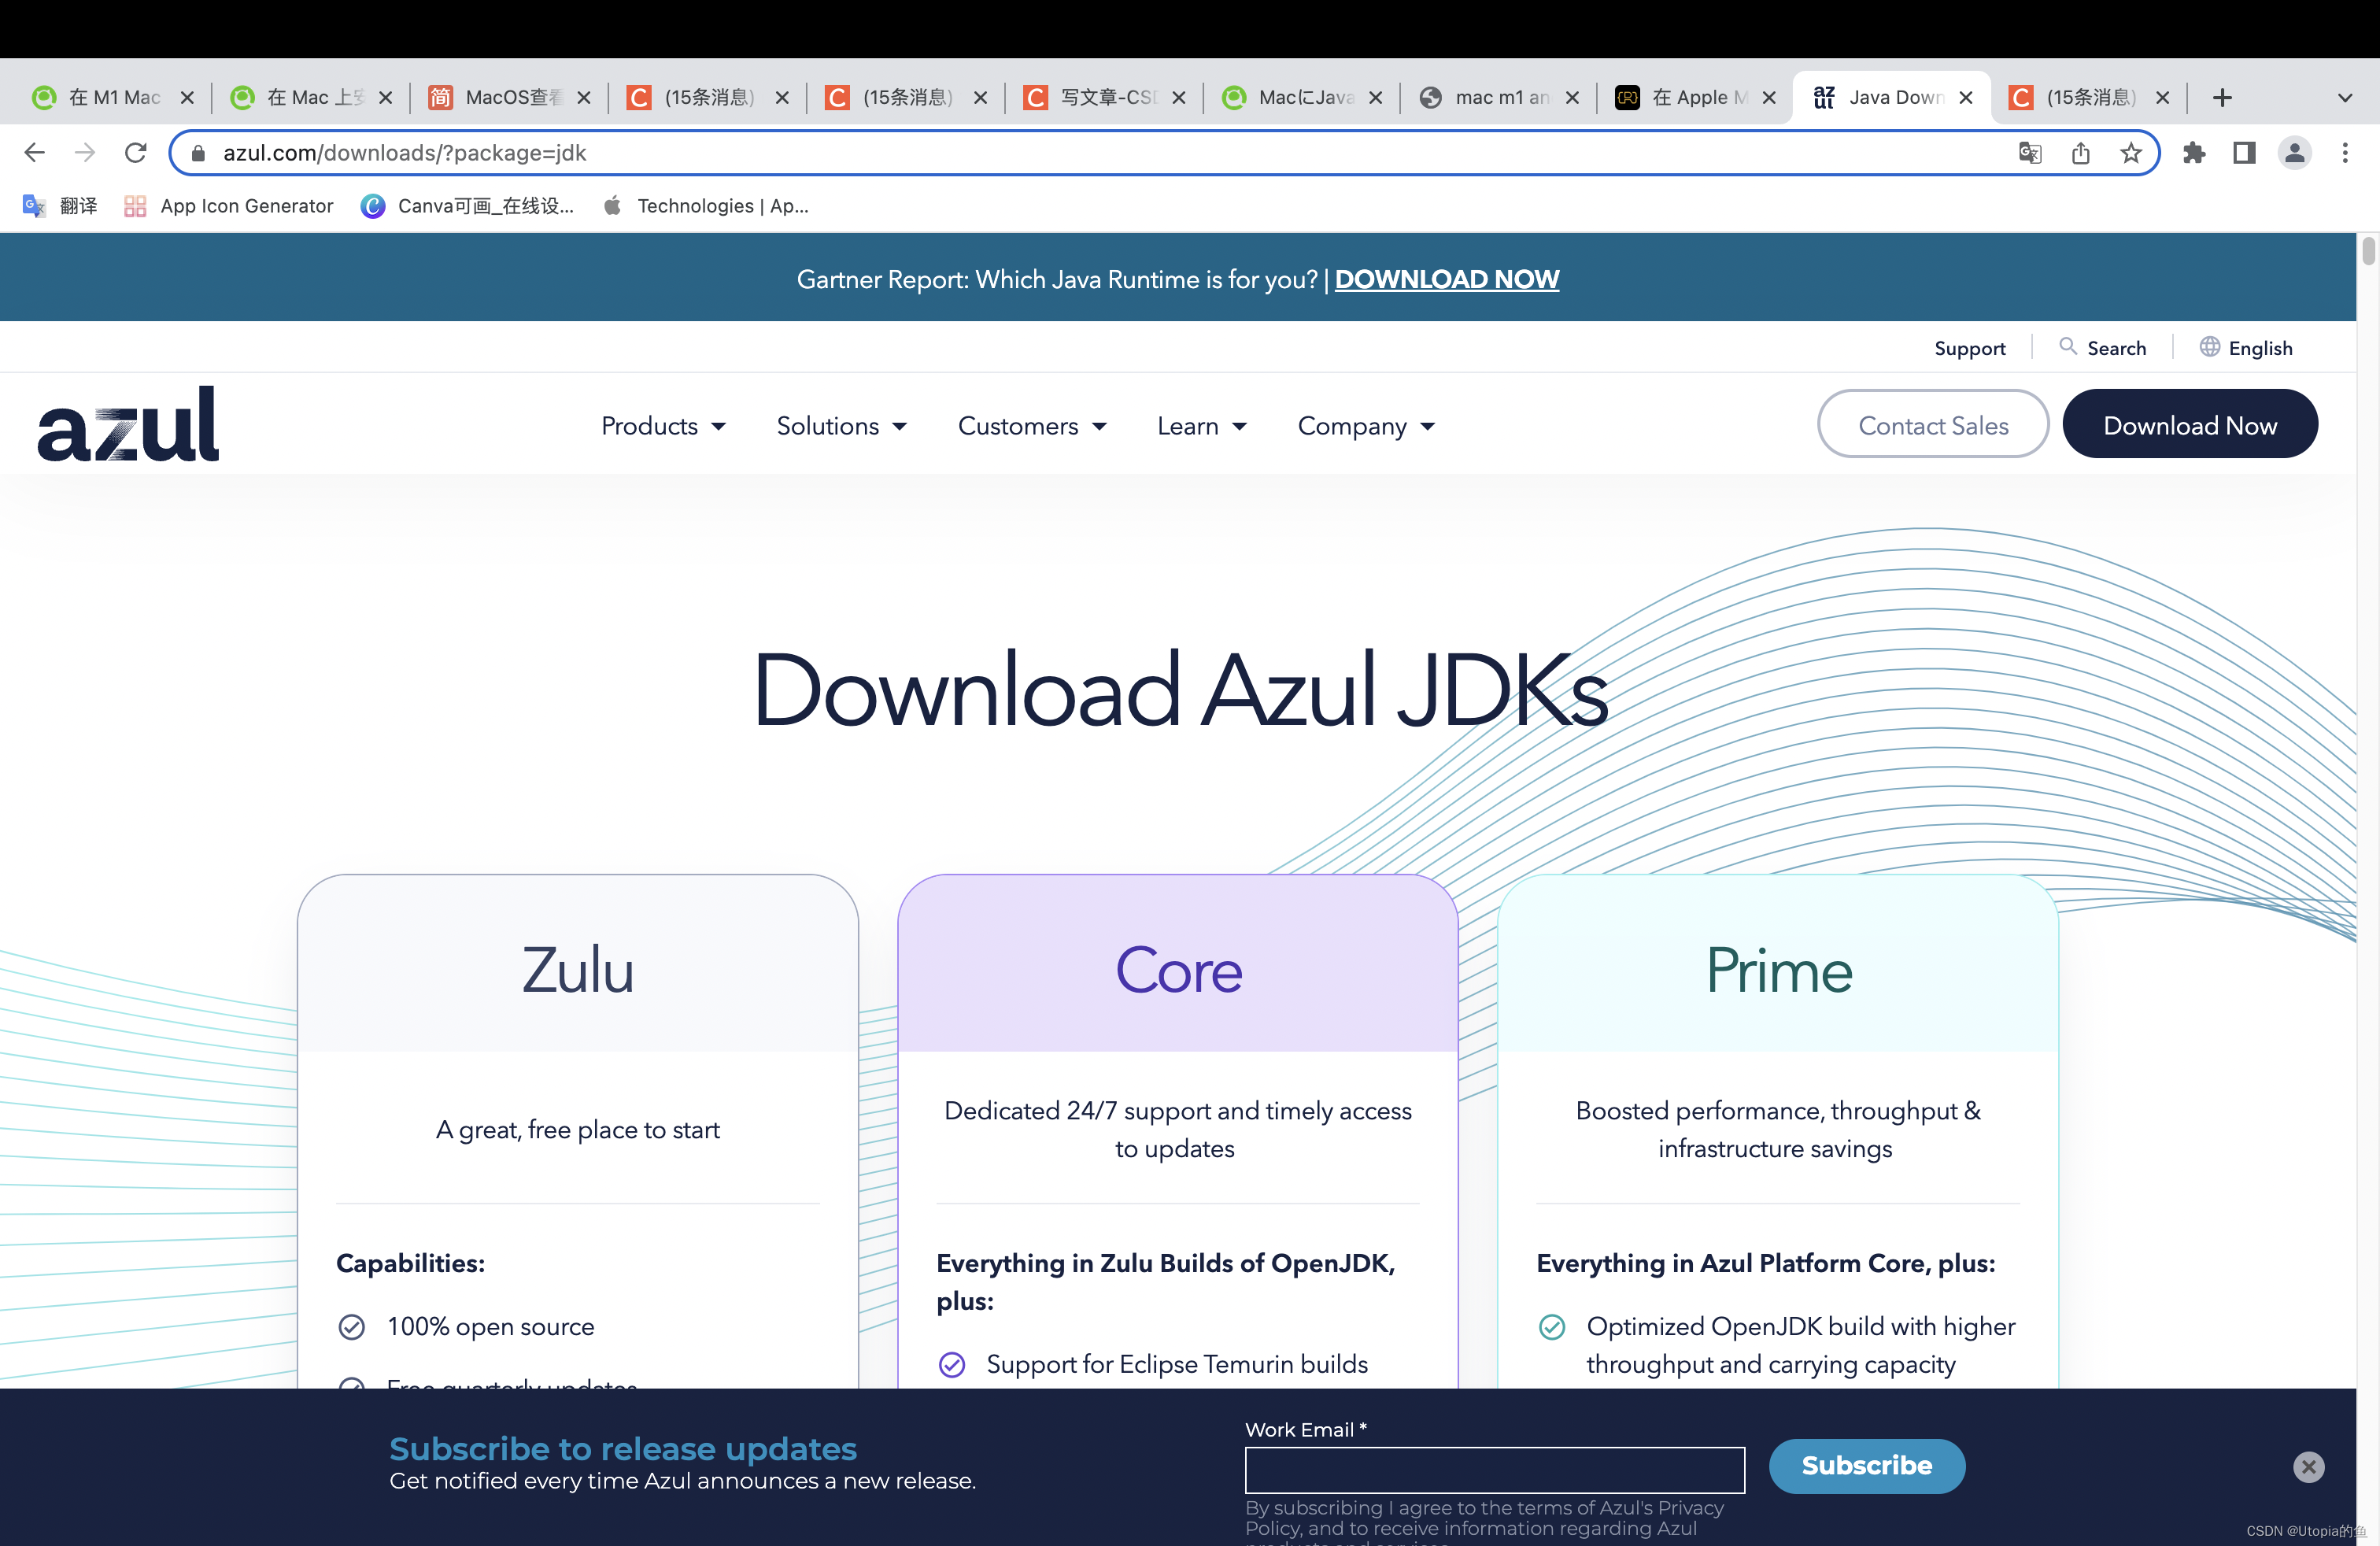Click the browser reload page icon
Viewport: 2380px width, 1546px height.
136,153
